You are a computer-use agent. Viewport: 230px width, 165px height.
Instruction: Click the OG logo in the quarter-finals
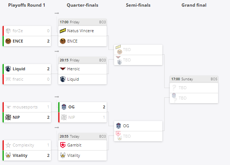pos(64,107)
